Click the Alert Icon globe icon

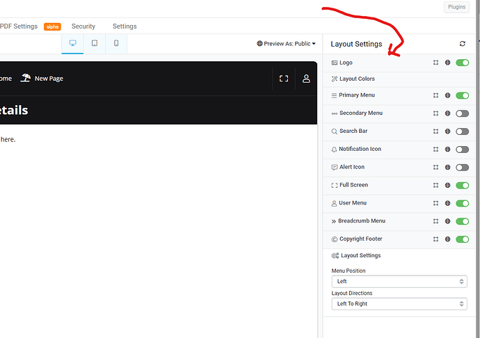[447, 167]
